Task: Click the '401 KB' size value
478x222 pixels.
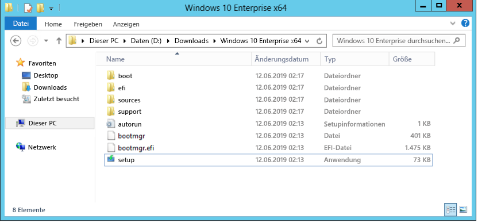Action: click(421, 136)
